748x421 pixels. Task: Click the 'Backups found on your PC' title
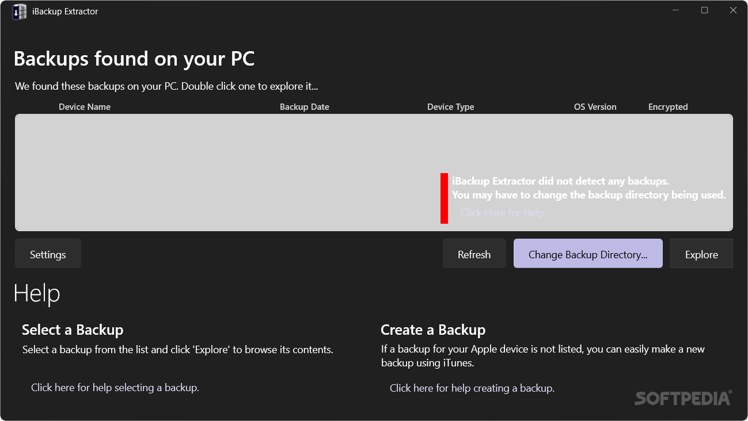click(134, 59)
